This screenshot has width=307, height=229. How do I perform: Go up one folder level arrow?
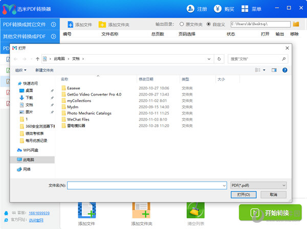pyautogui.click(x=37, y=59)
